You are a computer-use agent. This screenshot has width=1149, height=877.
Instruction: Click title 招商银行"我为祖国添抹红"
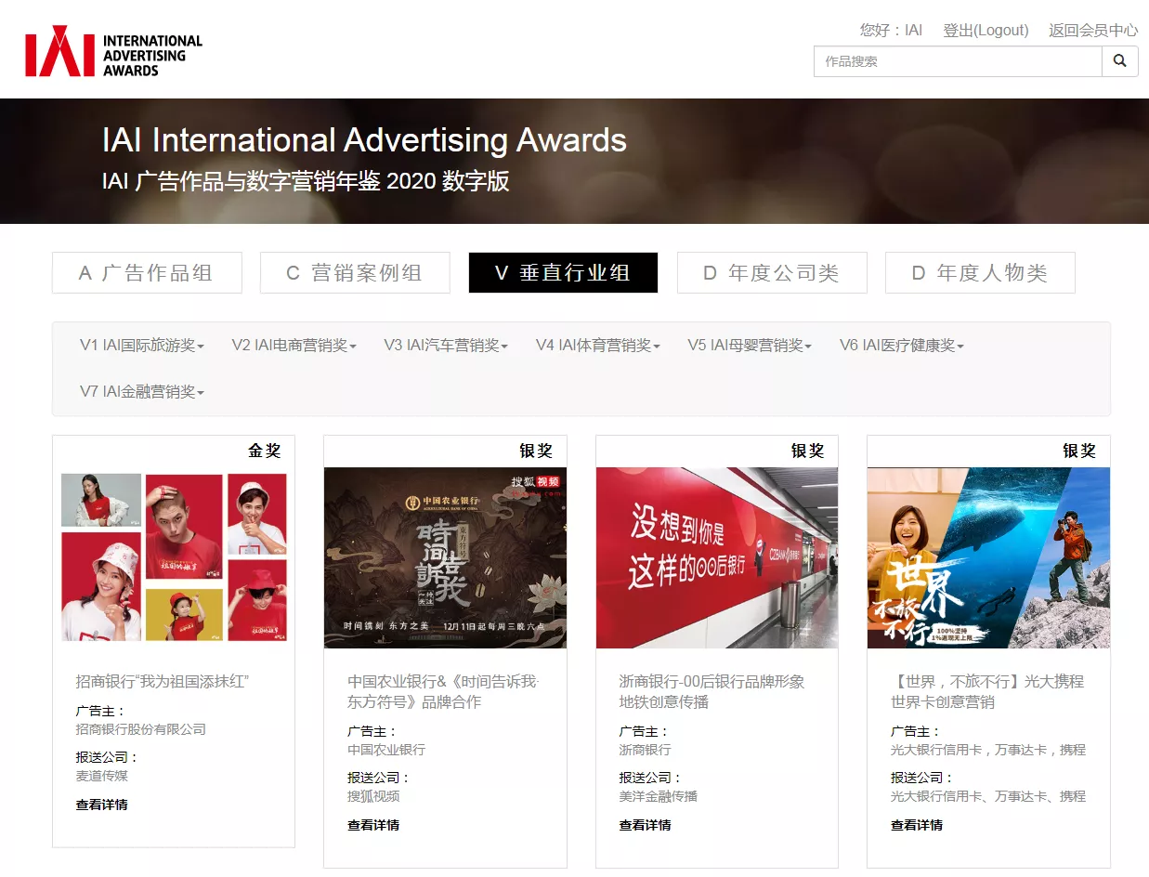[163, 682]
